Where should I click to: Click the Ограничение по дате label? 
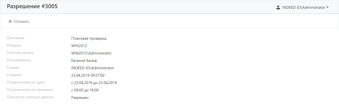pyautogui.click(x=26, y=82)
